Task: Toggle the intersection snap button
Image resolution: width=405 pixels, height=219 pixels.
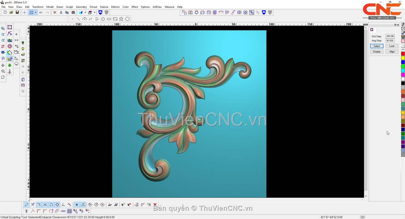Action: point(45,205)
